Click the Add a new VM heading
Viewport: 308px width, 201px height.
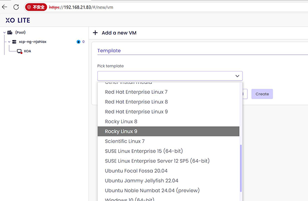(x=119, y=33)
